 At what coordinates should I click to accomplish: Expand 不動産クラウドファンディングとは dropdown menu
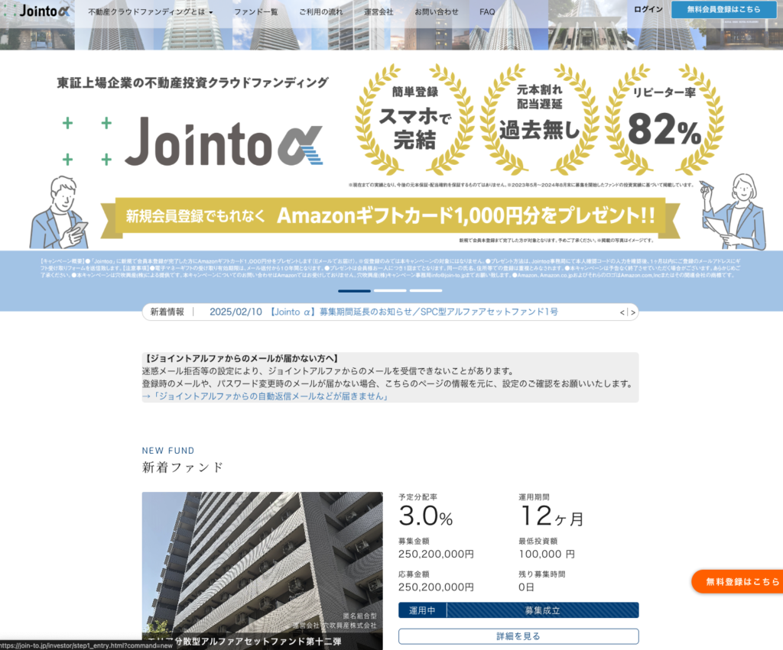151,12
